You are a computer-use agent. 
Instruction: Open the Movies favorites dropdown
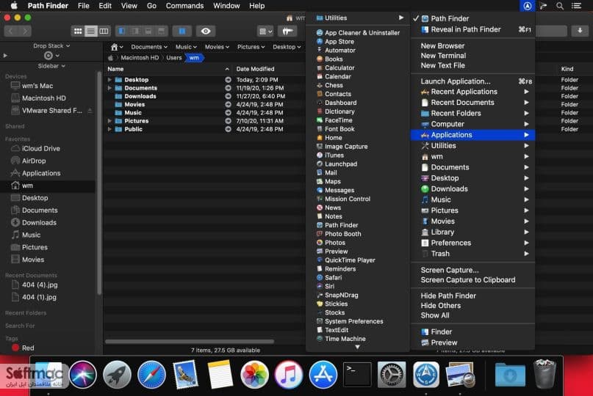(x=217, y=47)
